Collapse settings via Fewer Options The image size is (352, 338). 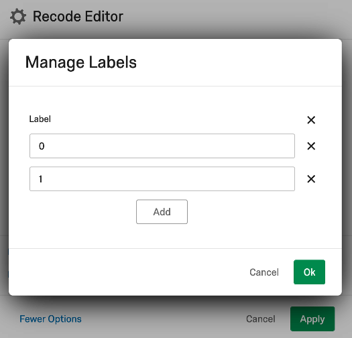[x=50, y=319]
